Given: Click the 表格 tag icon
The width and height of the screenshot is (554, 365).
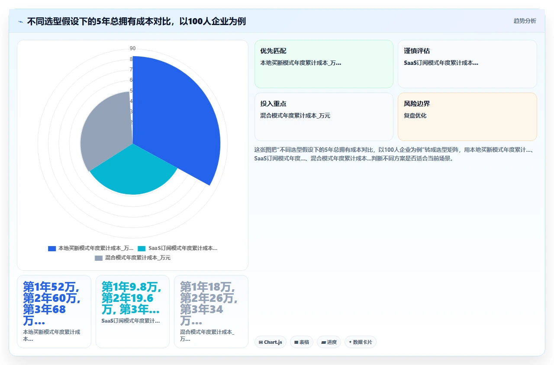Looking at the screenshot, I should click(x=296, y=342).
